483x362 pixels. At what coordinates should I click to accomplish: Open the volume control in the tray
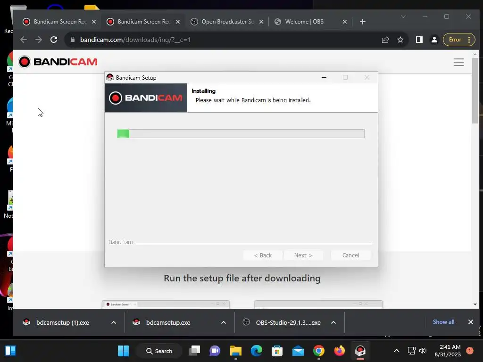[423, 351]
